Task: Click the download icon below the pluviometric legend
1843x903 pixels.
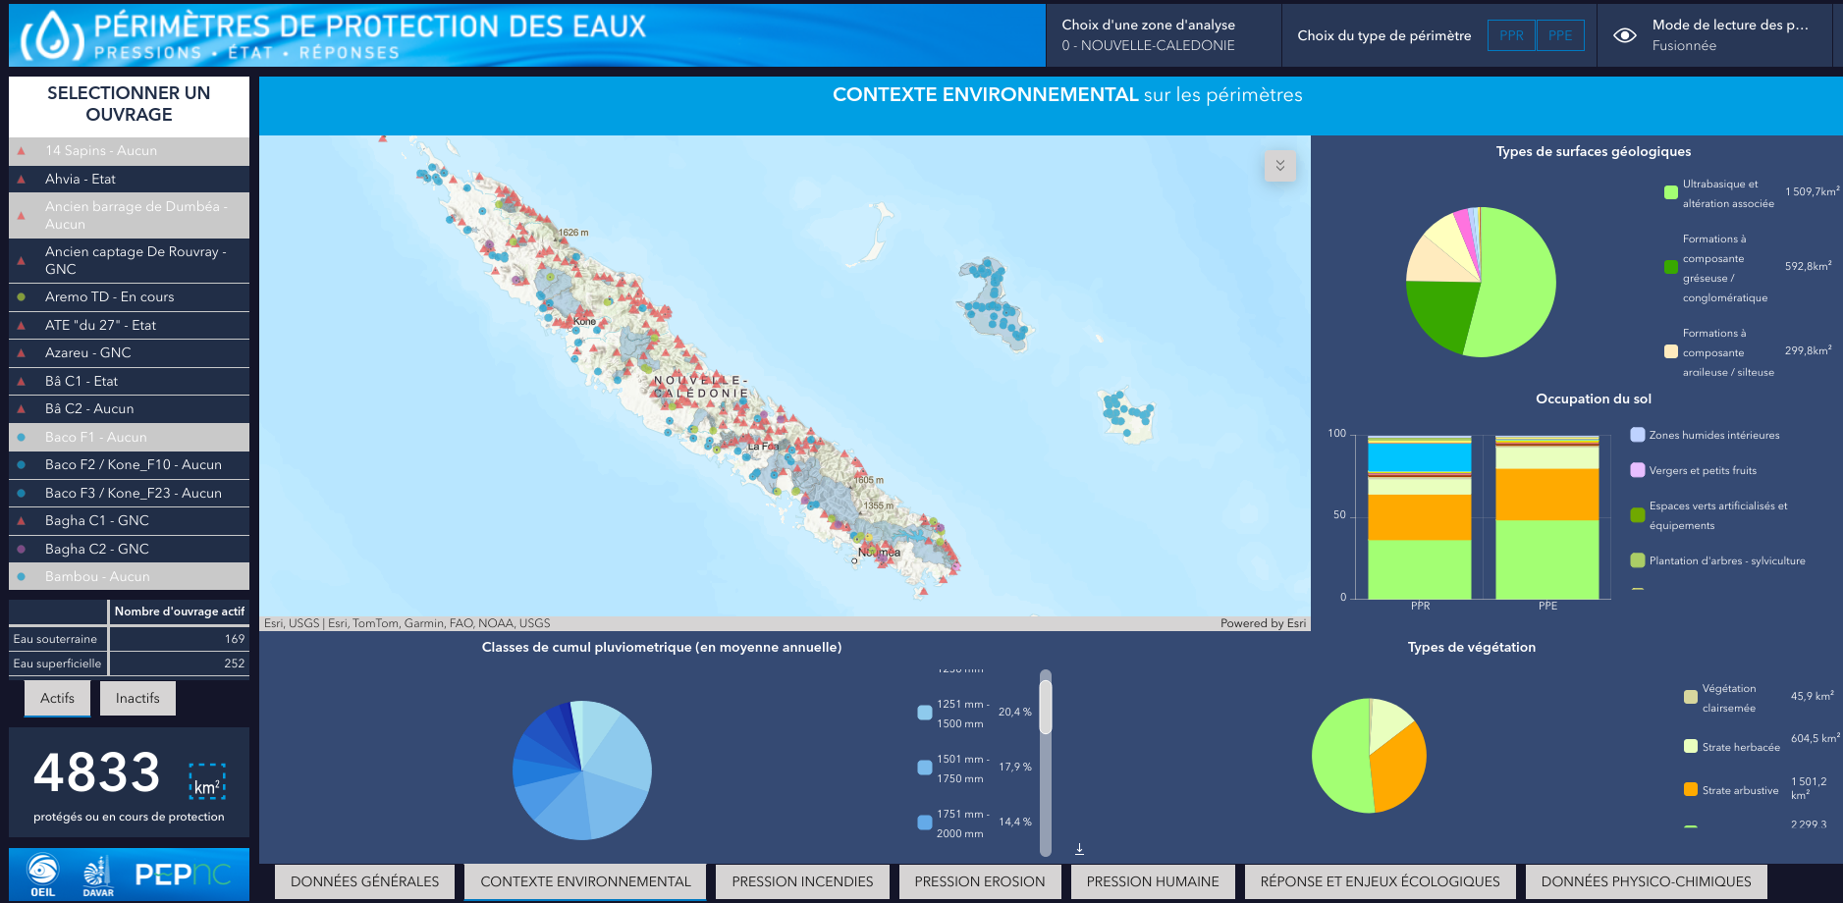Action: (x=1079, y=846)
